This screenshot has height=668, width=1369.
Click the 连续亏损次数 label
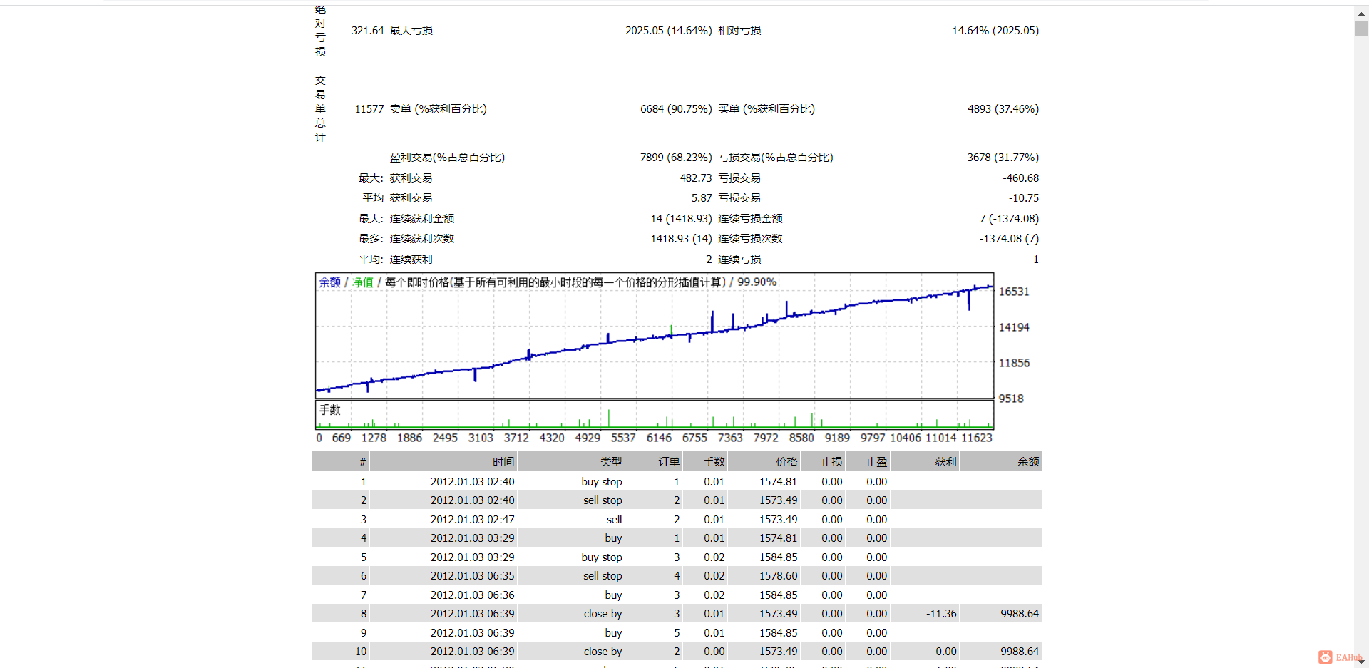[750, 239]
